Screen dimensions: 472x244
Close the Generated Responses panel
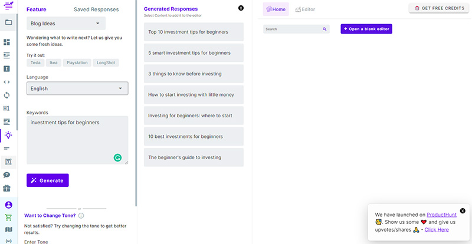pos(241,8)
